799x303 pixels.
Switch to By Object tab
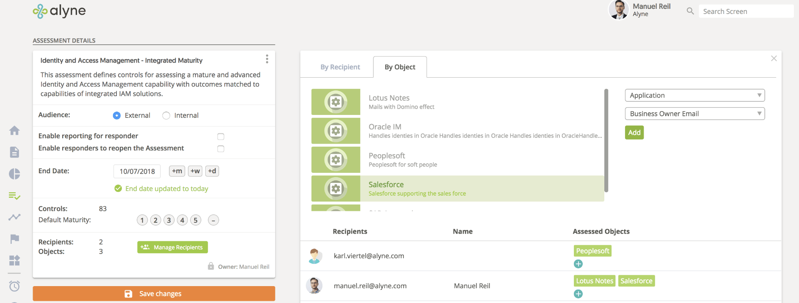(x=400, y=67)
